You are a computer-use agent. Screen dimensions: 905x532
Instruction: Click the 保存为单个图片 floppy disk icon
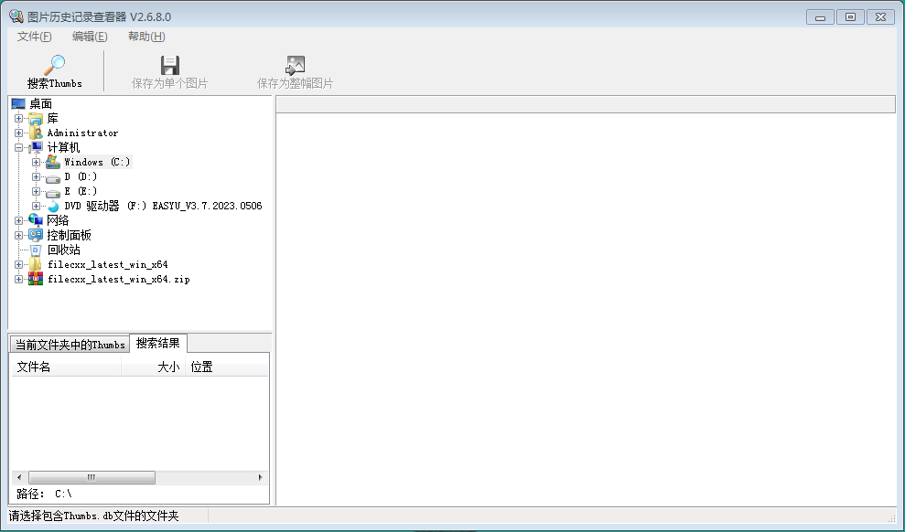coord(169,65)
